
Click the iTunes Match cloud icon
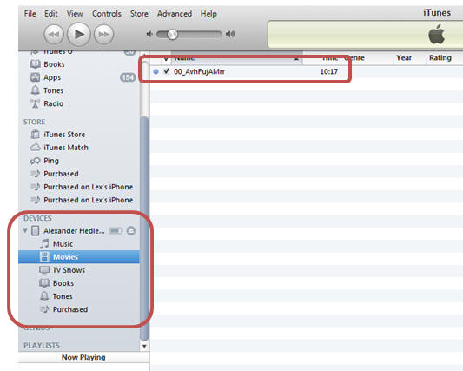pyautogui.click(x=35, y=147)
